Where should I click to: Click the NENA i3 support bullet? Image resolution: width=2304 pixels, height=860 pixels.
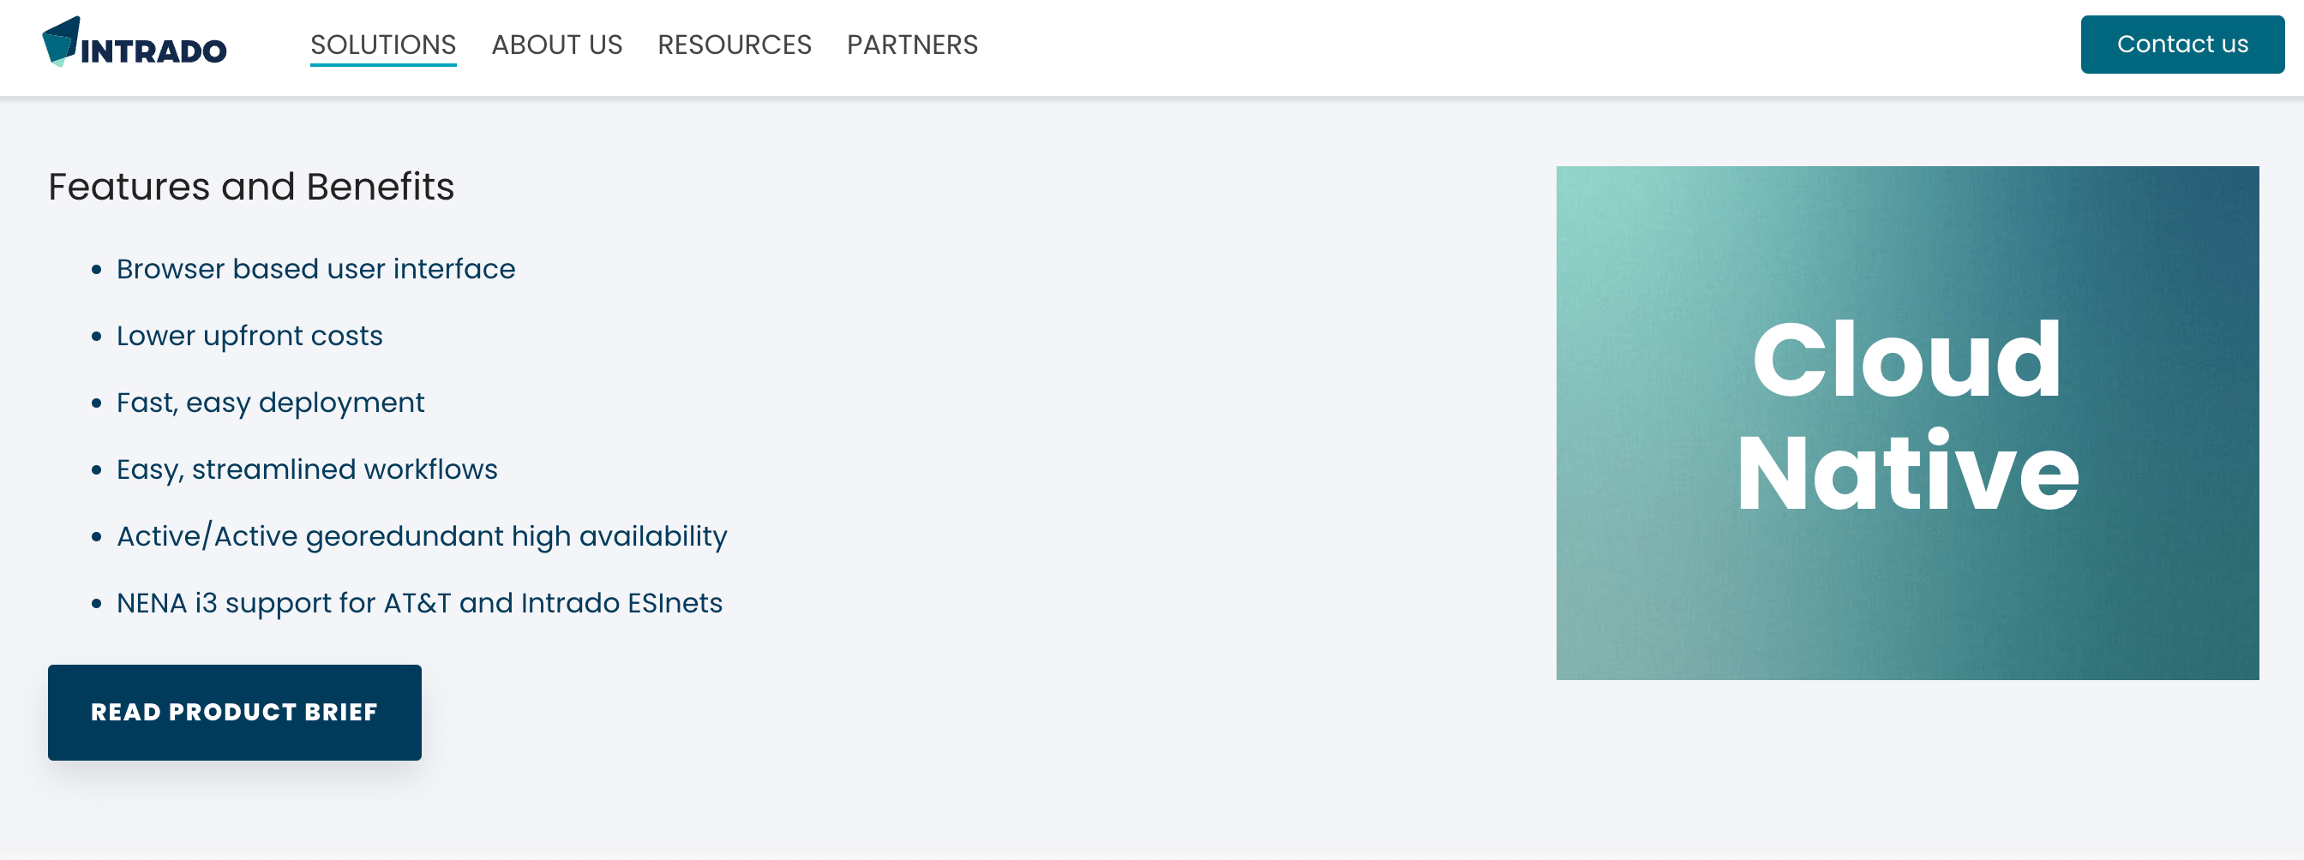click(420, 602)
